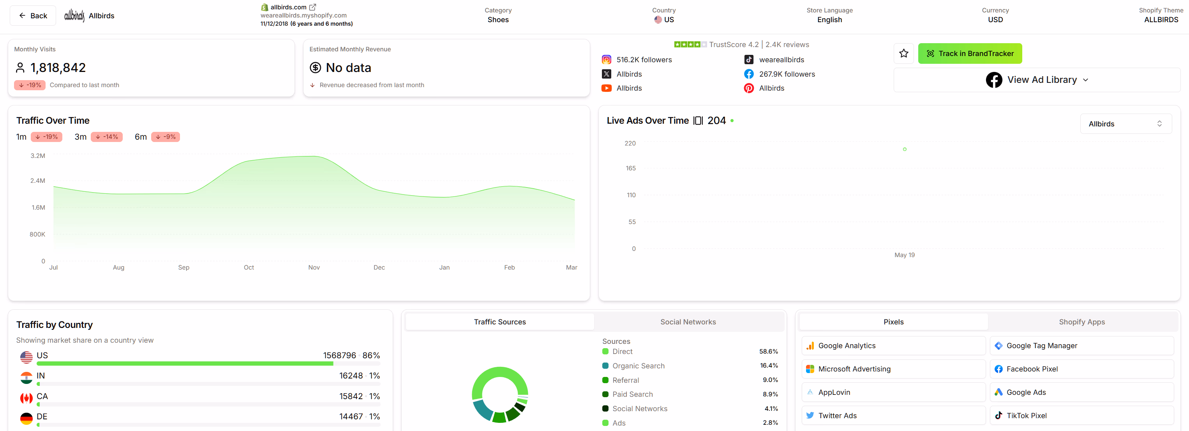Viewport: 1189px width, 431px height.
Task: Switch to the Social Networks tab
Action: (688, 322)
